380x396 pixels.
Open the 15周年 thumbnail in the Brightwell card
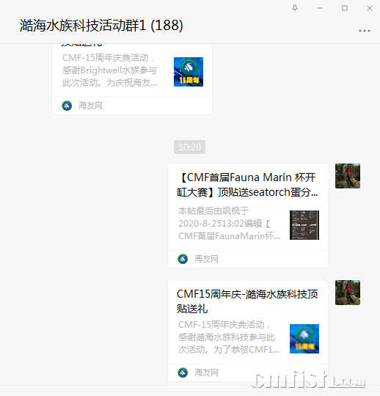point(189,72)
